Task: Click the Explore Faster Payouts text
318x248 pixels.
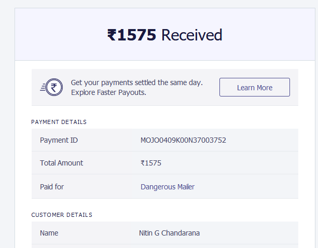Action: (108, 92)
